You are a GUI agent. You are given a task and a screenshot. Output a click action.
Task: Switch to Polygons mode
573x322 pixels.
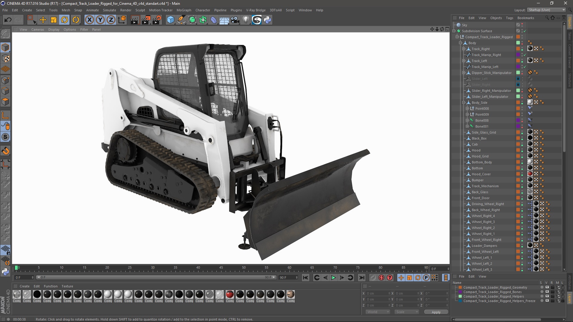click(5, 102)
